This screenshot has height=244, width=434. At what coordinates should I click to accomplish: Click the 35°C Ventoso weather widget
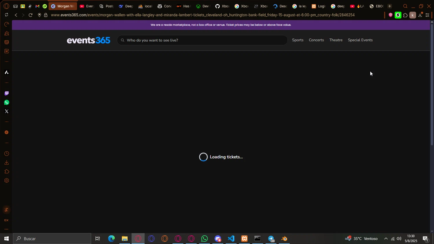361,239
